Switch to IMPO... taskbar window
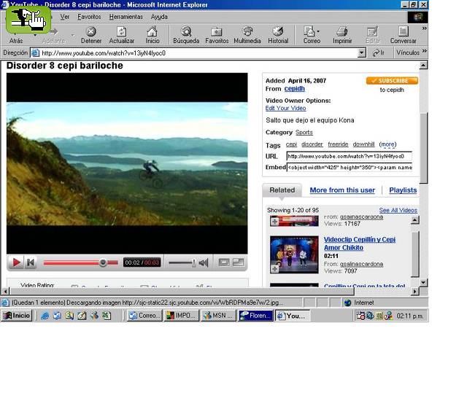The height and width of the screenshot is (409, 467). (x=182, y=316)
